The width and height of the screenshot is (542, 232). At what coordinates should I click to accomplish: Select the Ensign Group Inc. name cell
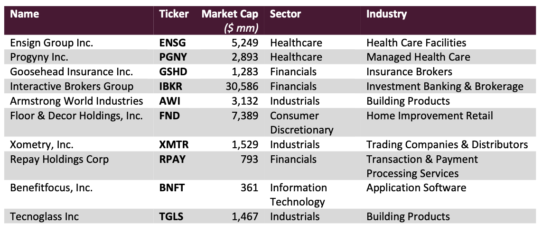click(x=52, y=43)
